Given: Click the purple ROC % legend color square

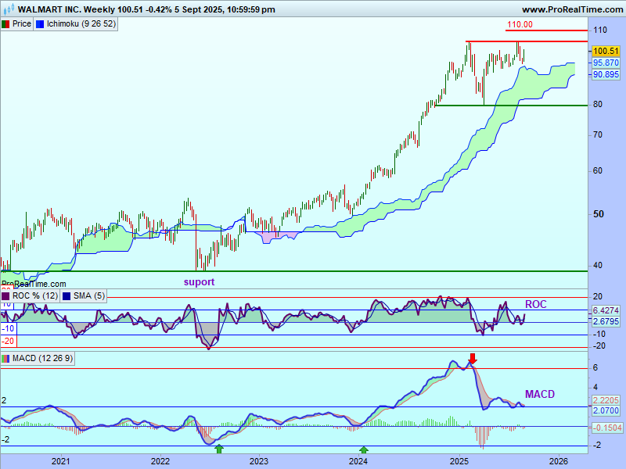Looking at the screenshot, I should click(x=5, y=296).
